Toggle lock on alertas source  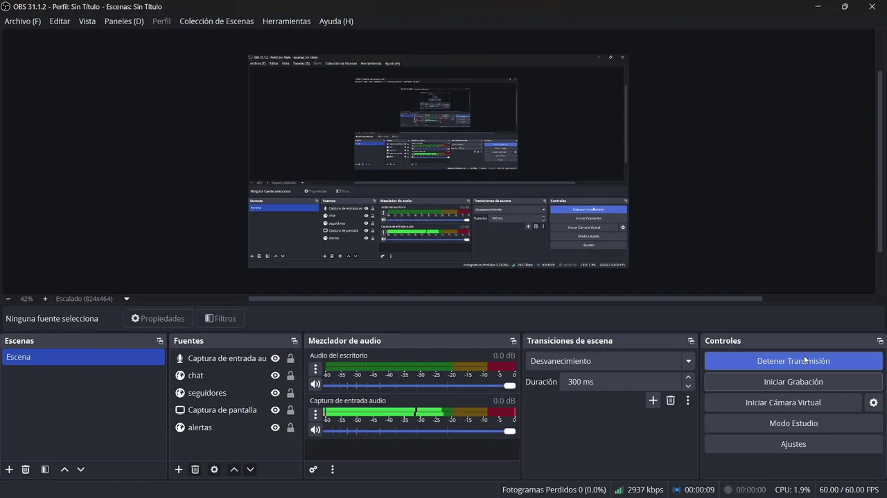click(290, 427)
